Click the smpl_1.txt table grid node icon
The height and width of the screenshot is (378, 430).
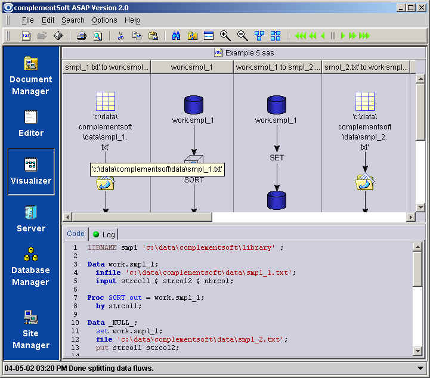106,101
